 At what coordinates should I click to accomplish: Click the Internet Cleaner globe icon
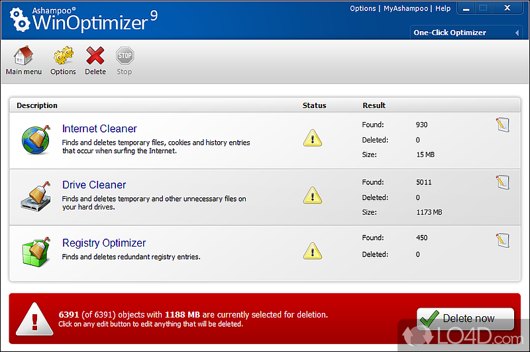coord(36,140)
